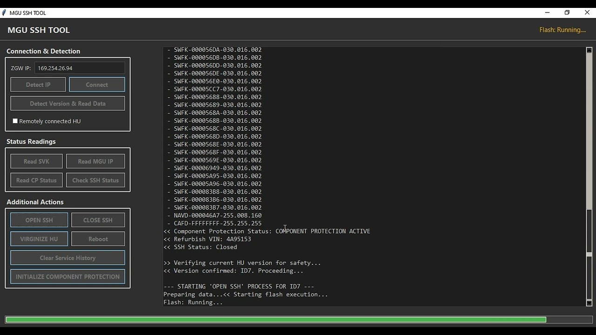Click 'SWFK-000083B7-030.016.002' log entry

[215, 208]
